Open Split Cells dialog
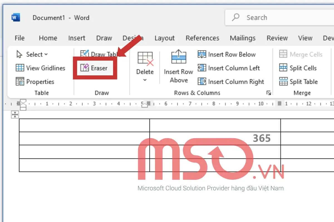This screenshot has width=334, height=222. (298, 68)
